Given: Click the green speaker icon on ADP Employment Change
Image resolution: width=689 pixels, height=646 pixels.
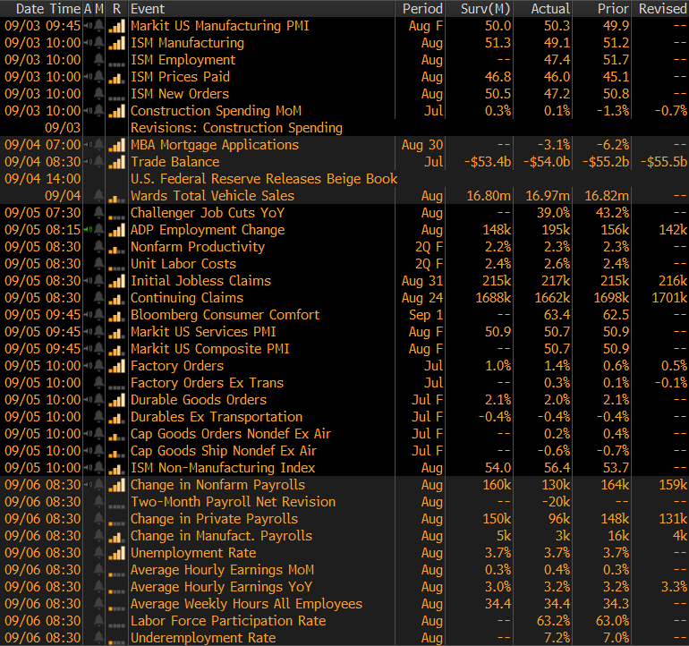Looking at the screenshot, I should (89, 230).
